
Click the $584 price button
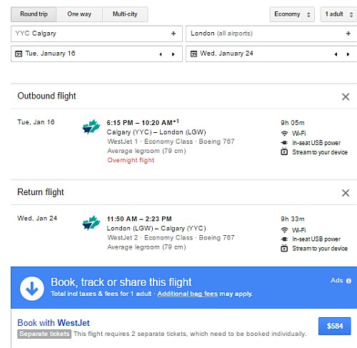(x=335, y=326)
